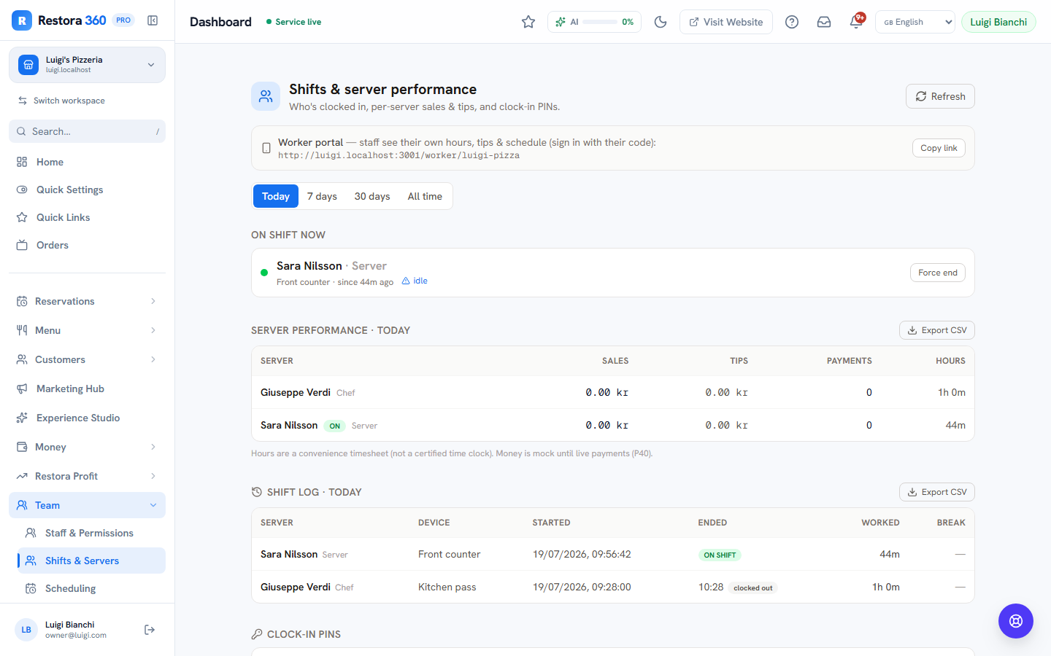Open the help question mark icon
The width and height of the screenshot is (1051, 656).
coord(792,22)
